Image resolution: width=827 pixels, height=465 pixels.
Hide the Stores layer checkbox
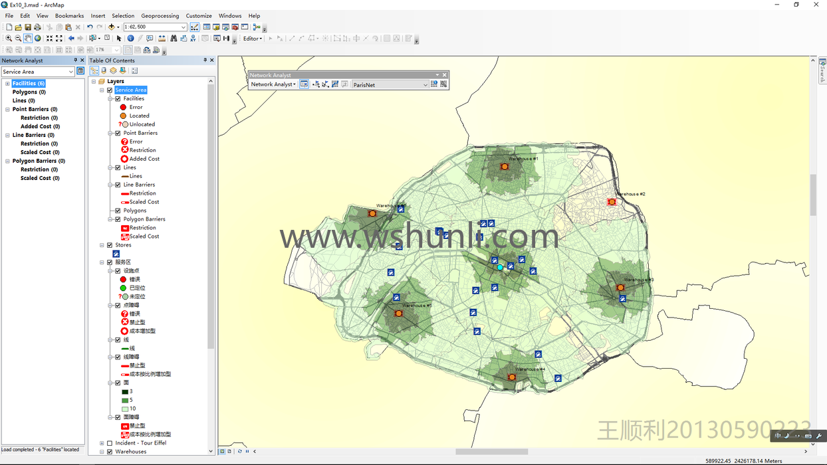pos(110,245)
